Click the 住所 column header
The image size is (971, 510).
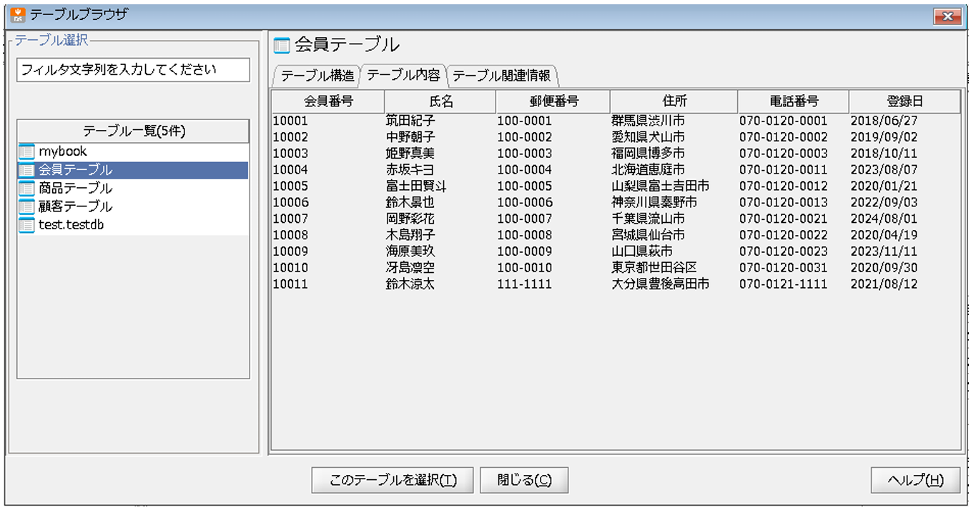coord(674,101)
